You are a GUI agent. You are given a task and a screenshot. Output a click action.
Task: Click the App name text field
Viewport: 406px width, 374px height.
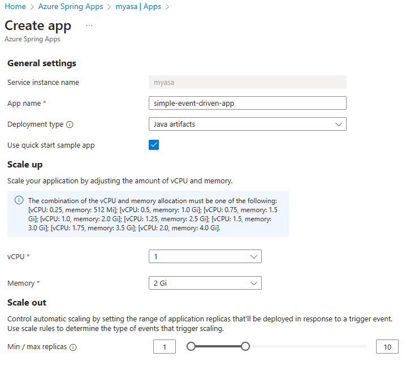[247, 103]
